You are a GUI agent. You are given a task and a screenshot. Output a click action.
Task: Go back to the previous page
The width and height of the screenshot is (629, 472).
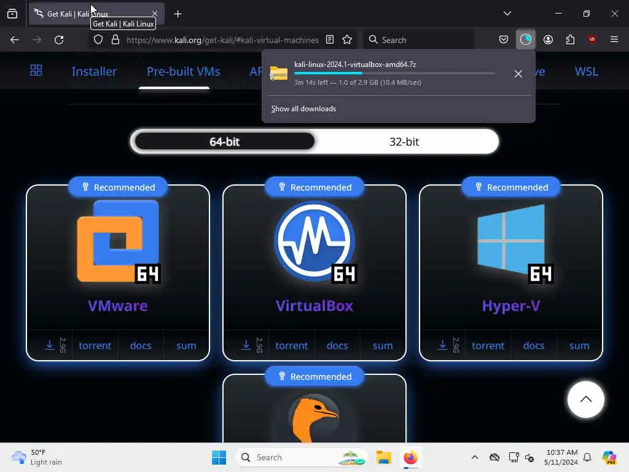(x=15, y=40)
